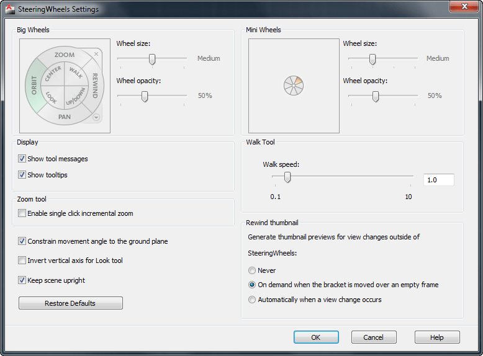Click the Big Wheels size slider thumb
The width and height of the screenshot is (483, 356).
(x=152, y=60)
